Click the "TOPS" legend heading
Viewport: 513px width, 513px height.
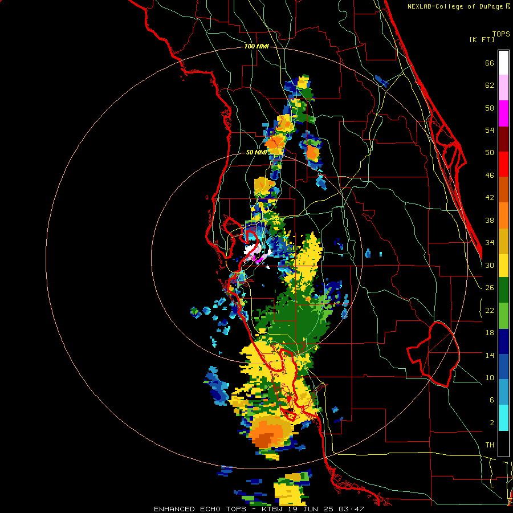[501, 34]
